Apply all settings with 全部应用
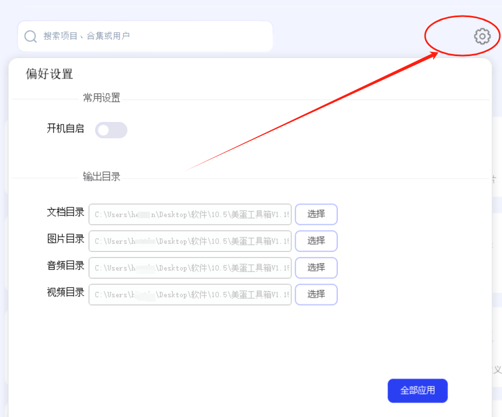 click(x=418, y=390)
